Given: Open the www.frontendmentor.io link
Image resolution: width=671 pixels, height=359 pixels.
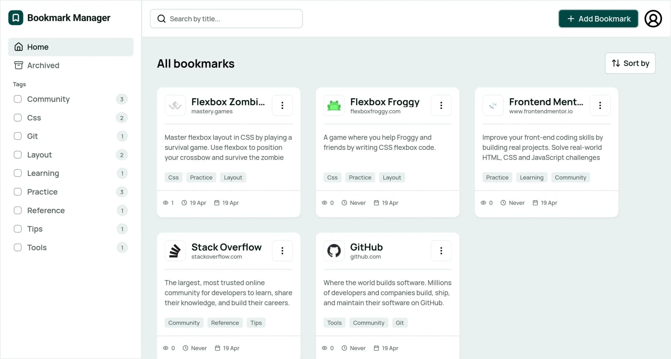Looking at the screenshot, I should (x=541, y=111).
